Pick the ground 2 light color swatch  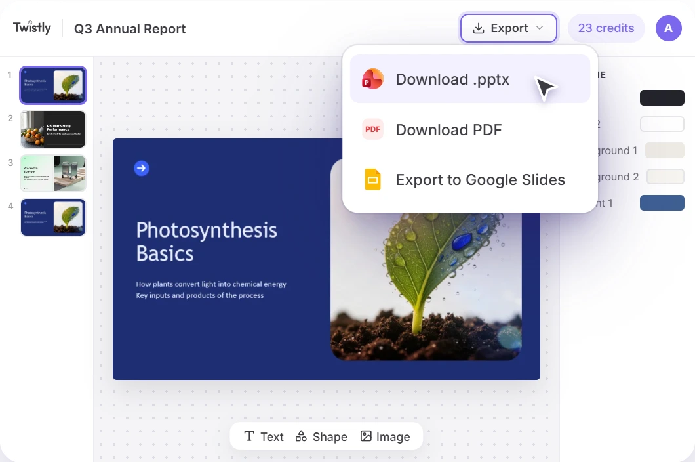tap(665, 177)
